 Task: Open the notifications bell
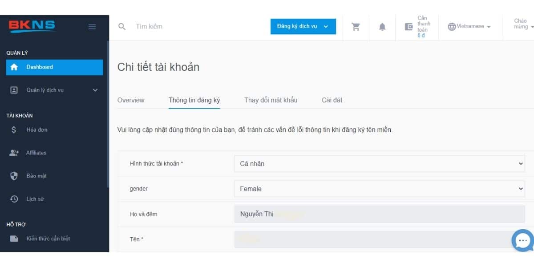click(382, 27)
